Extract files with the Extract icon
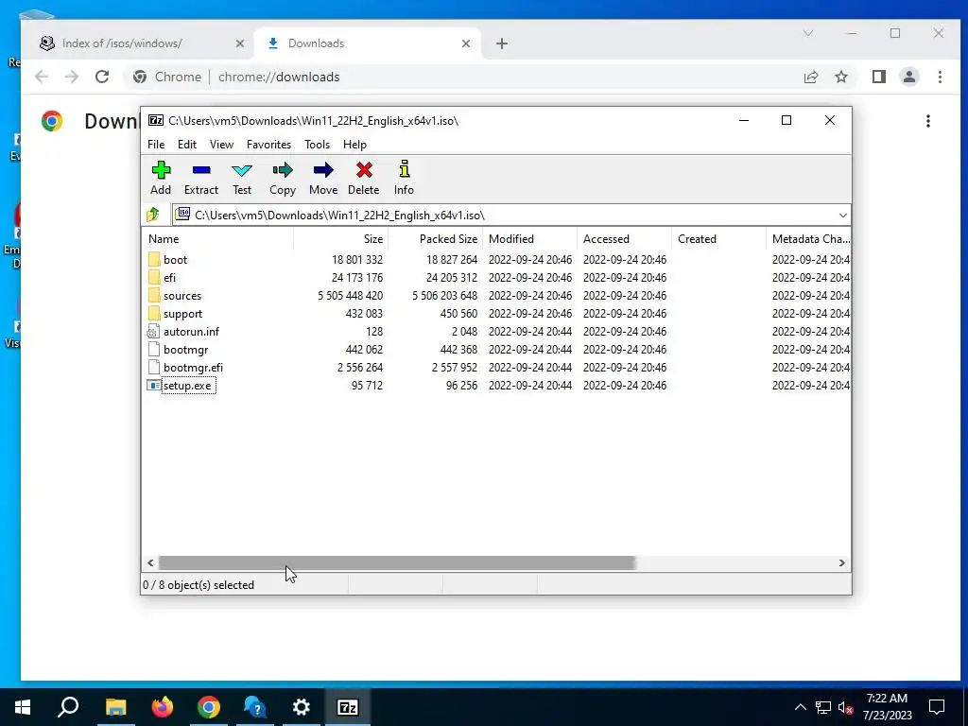The height and width of the screenshot is (726, 968). click(201, 170)
